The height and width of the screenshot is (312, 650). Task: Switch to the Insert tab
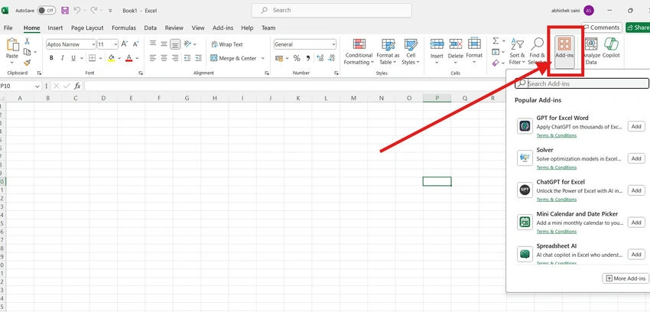55,28
